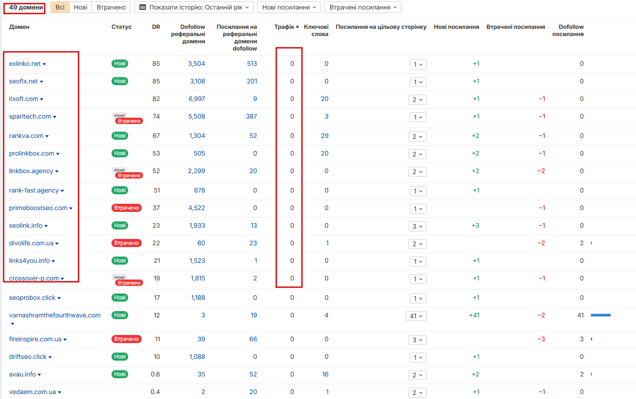636x399 pixels.
Task: Open prolinkbox.com domain link
Action: tap(32, 153)
